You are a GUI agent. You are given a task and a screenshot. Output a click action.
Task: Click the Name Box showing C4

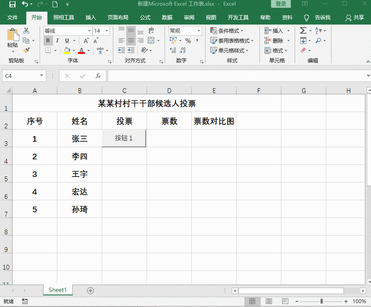coord(22,75)
